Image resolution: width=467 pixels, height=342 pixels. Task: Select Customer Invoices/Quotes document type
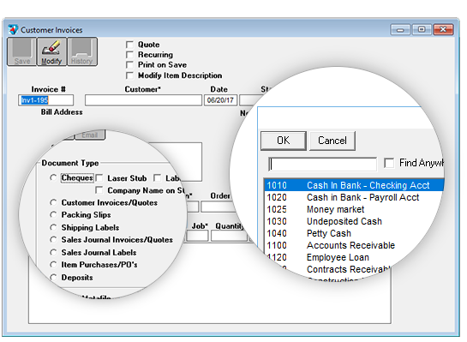(53, 202)
